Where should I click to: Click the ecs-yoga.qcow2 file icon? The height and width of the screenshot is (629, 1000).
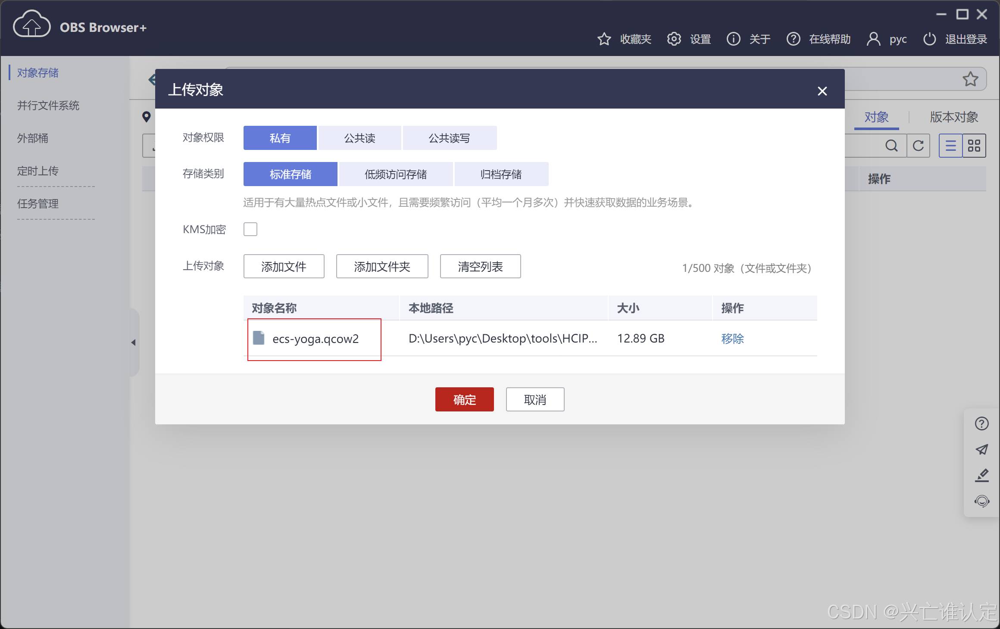(259, 338)
